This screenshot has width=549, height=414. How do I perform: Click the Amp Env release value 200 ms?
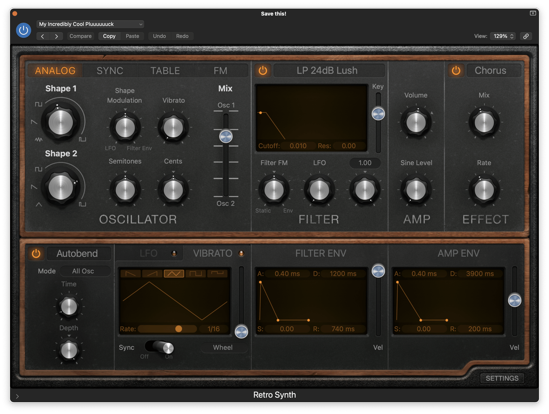coord(480,329)
